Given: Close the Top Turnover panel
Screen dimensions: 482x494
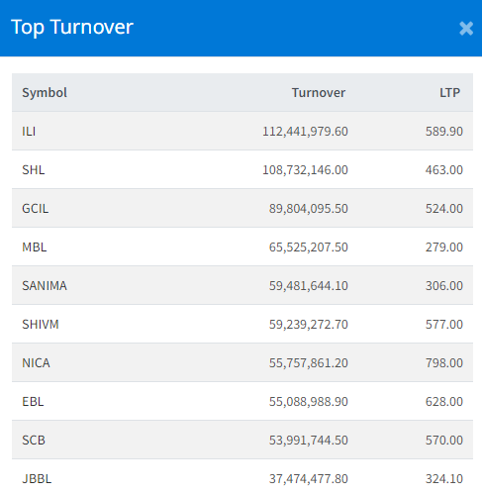Looking at the screenshot, I should click(x=466, y=29).
